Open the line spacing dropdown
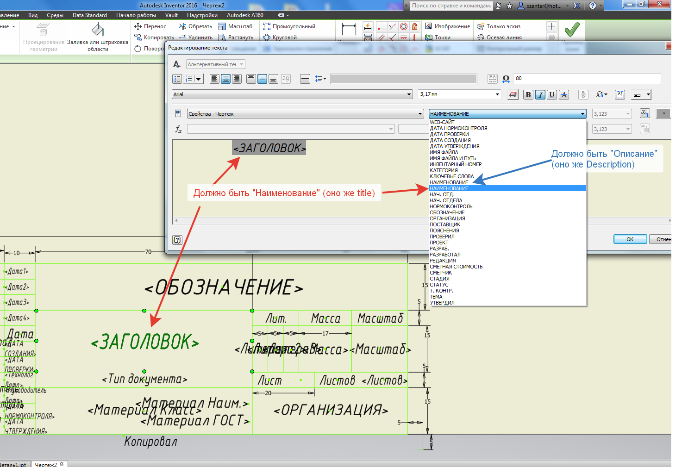The height and width of the screenshot is (467, 682). click(x=320, y=79)
